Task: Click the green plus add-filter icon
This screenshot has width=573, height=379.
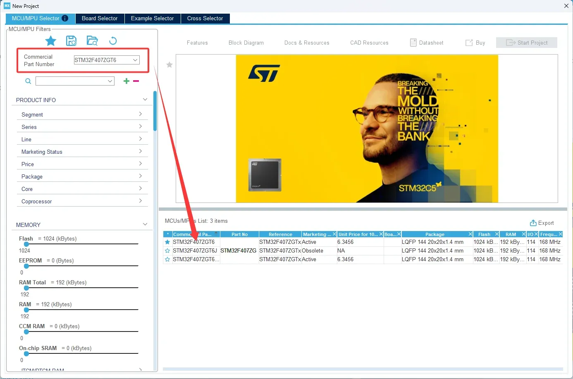Action: point(127,81)
